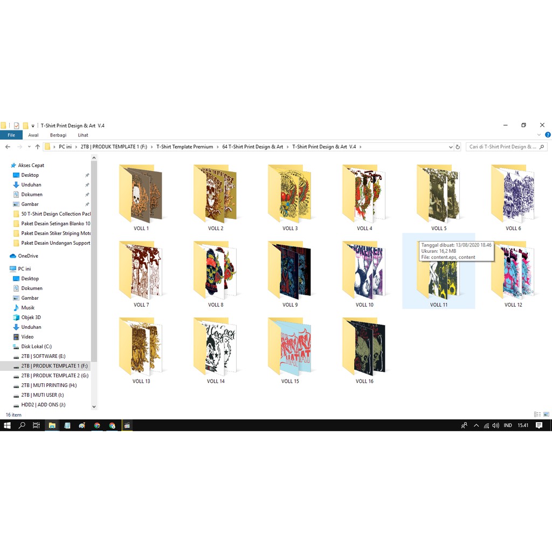
Task: Click the volume speaker tray icon
Action: point(496,425)
